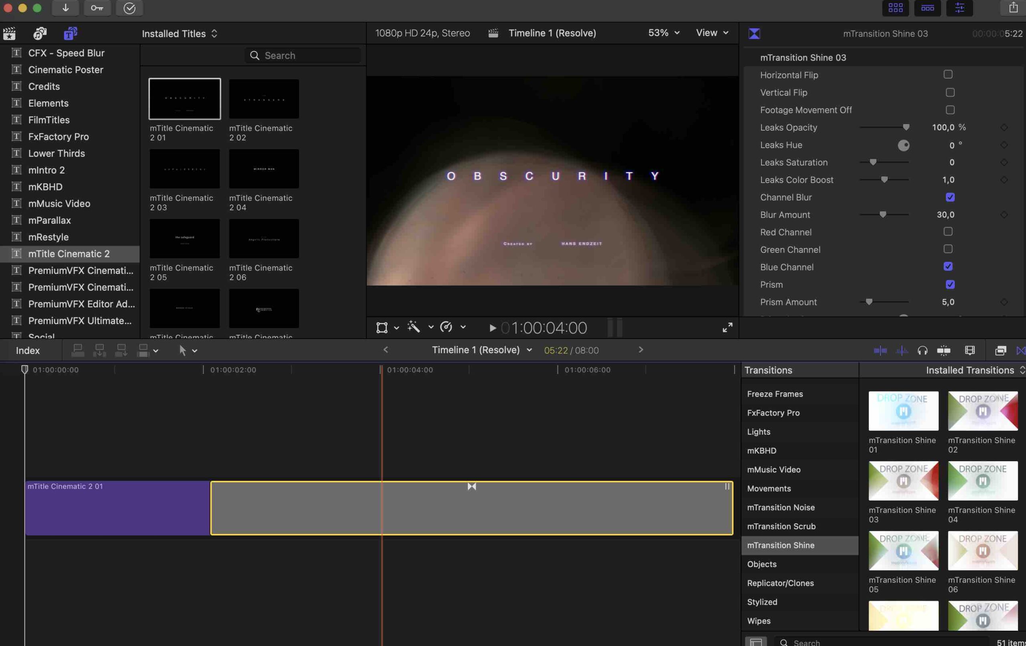Image resolution: width=1026 pixels, height=646 pixels.
Task: Click the share export icon
Action: [x=1013, y=7]
